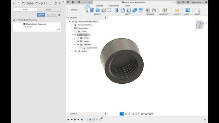
Task: Select the Shell tool icon
Action: [129, 10]
